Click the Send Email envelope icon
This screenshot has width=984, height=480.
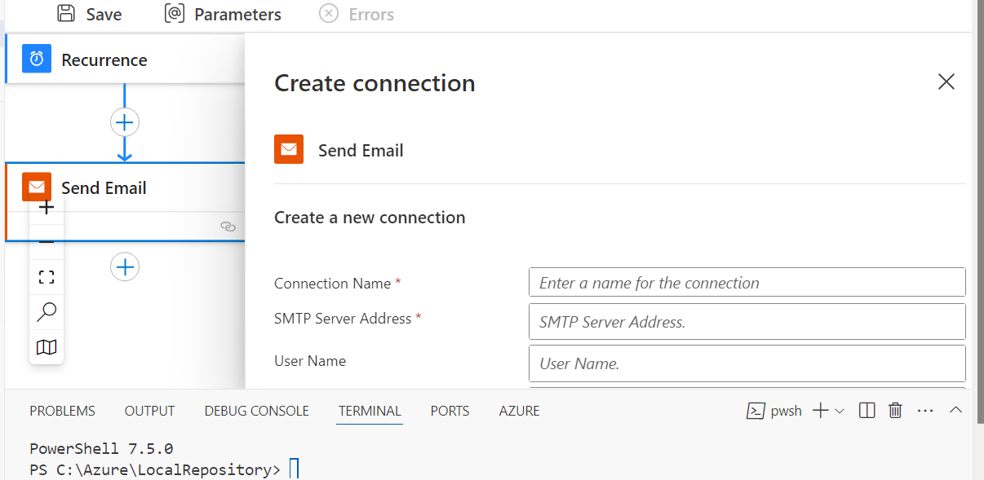[x=36, y=187]
